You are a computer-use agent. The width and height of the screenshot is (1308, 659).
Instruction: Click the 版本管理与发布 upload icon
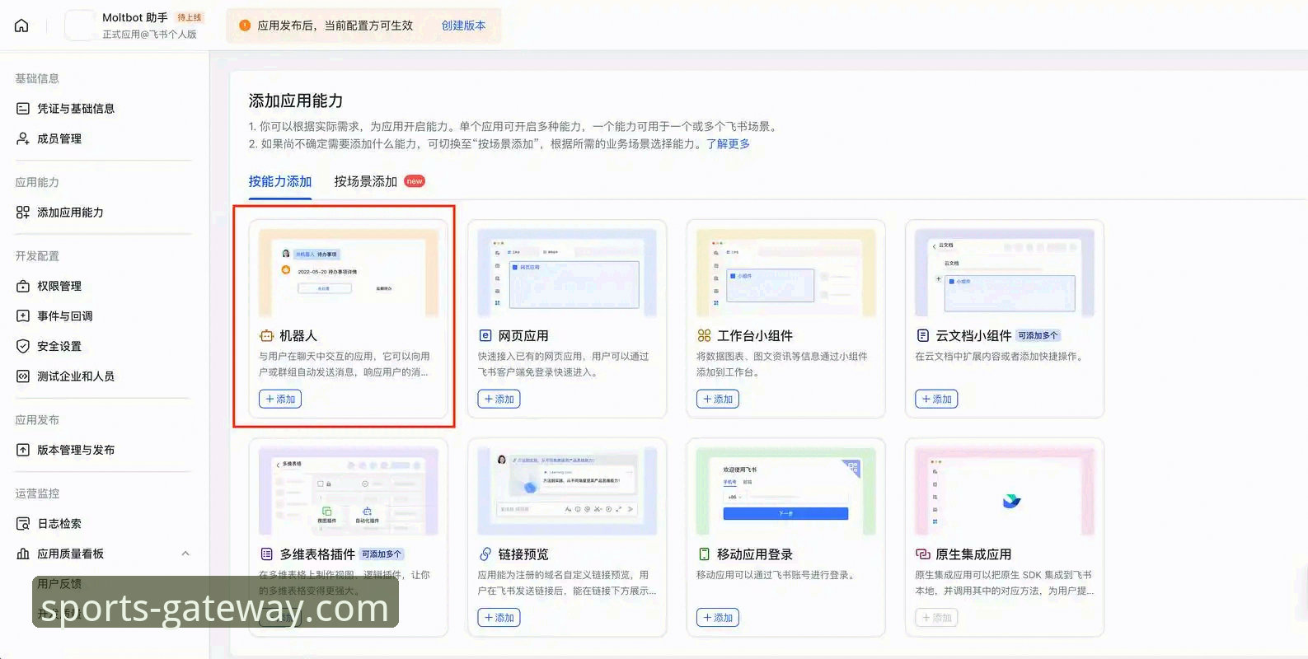[23, 450]
